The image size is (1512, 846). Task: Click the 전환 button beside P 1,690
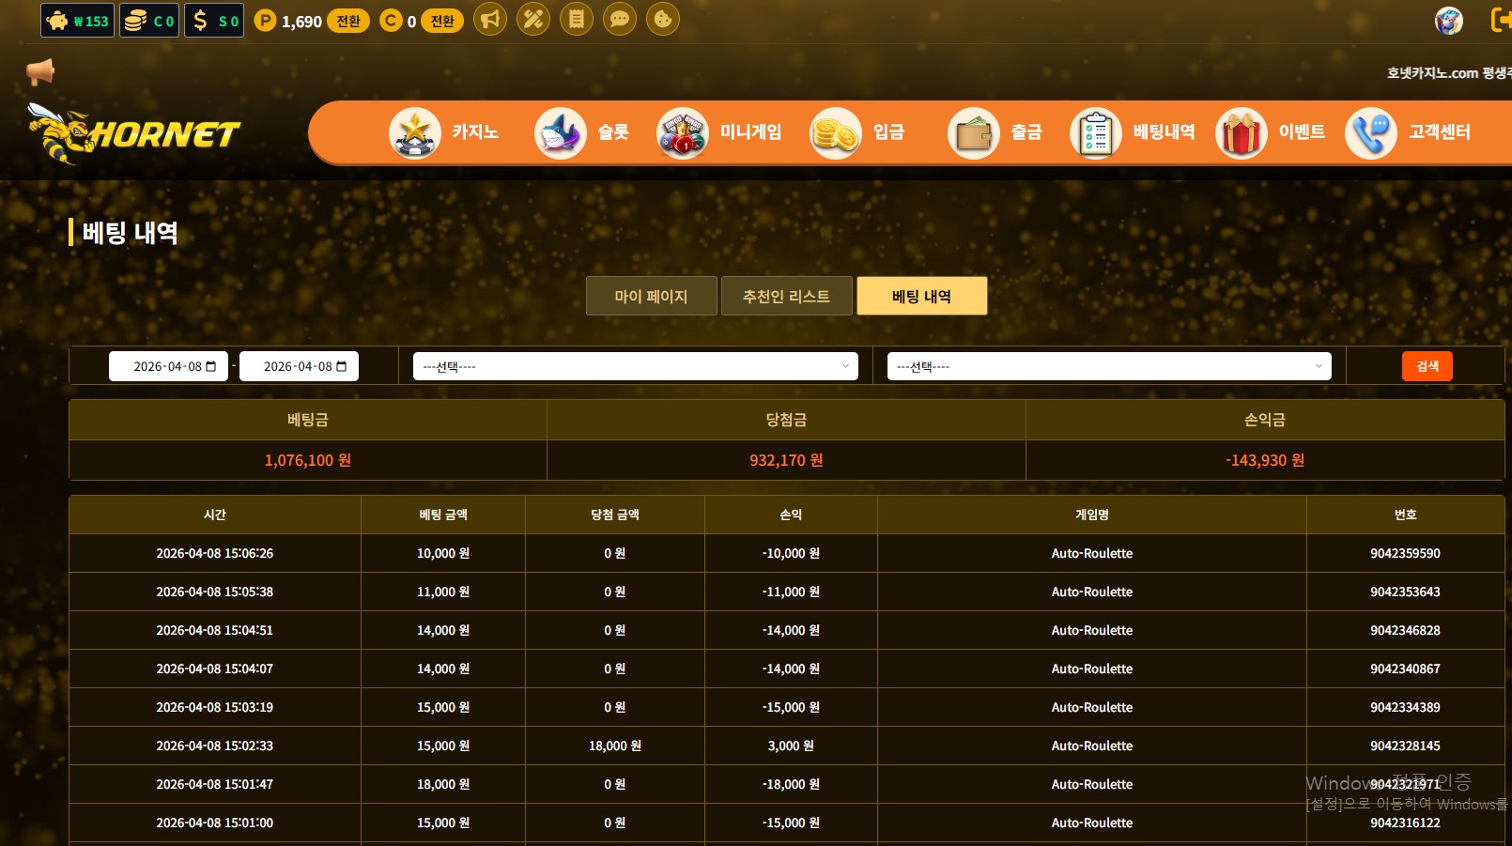(x=348, y=21)
